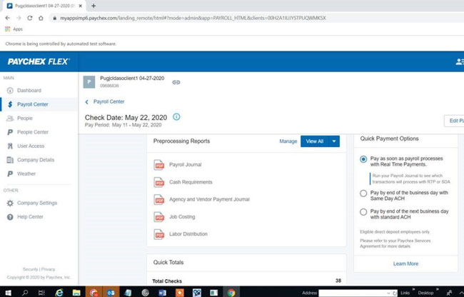
Task: Open Word from the taskbar
Action: (162, 293)
